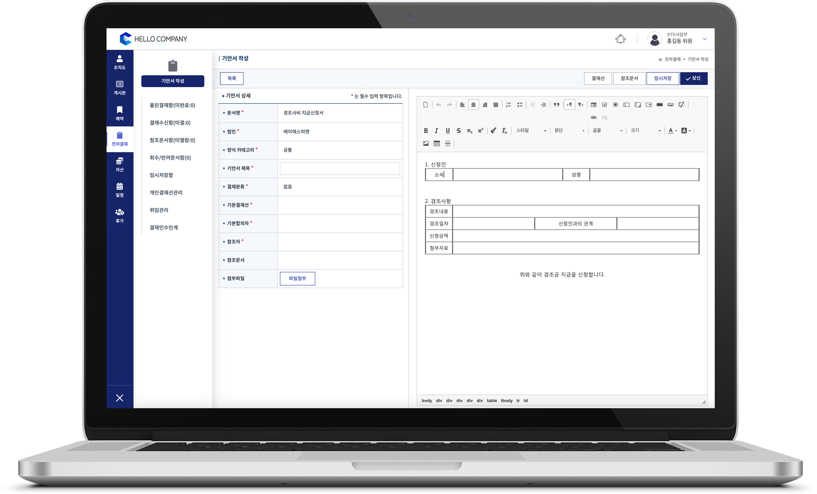Click the copy formatting paintbrush icon
The height and width of the screenshot is (494, 817).
pos(493,130)
